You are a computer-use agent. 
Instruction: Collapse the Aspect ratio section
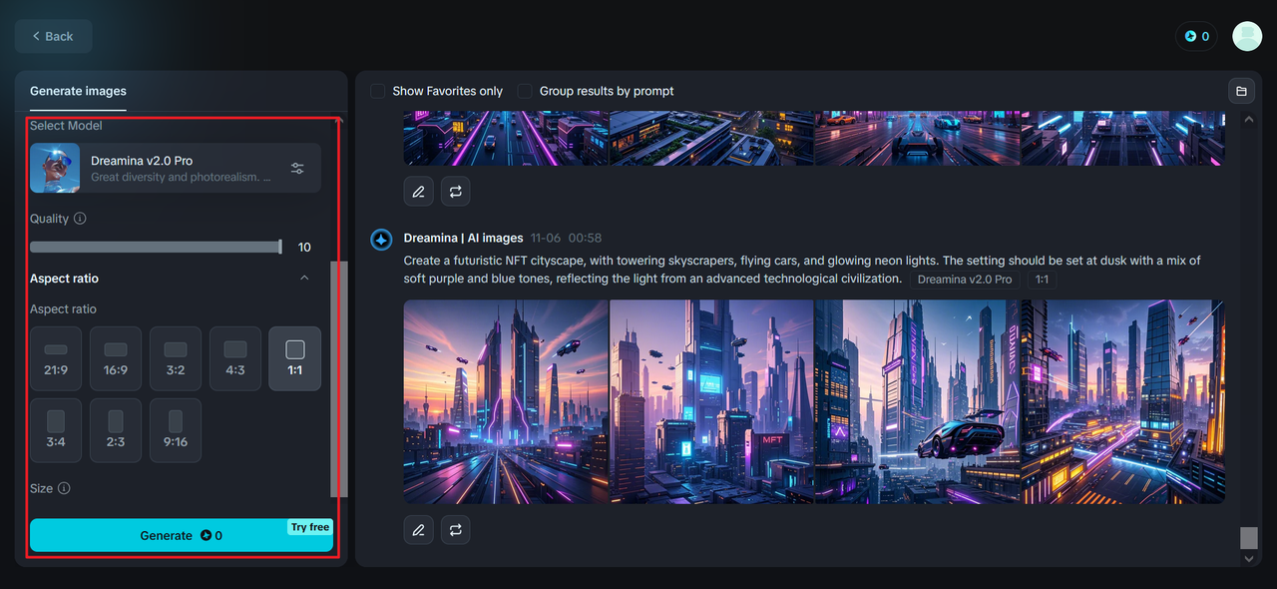click(x=304, y=279)
